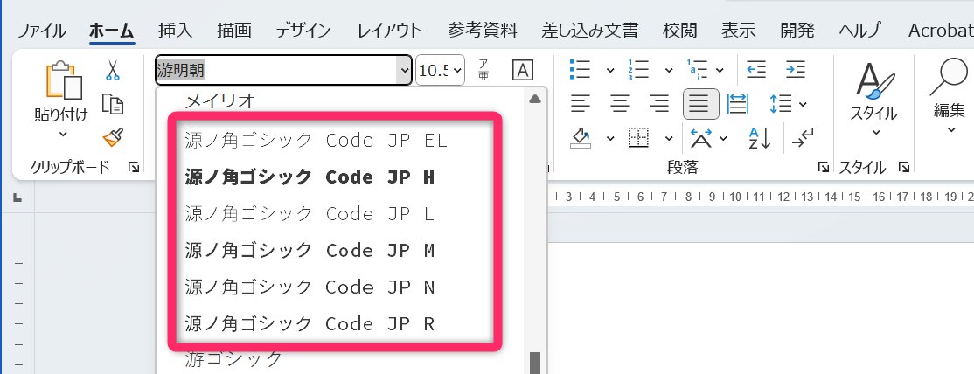
Task: Toggle center text alignment
Action: 621,104
